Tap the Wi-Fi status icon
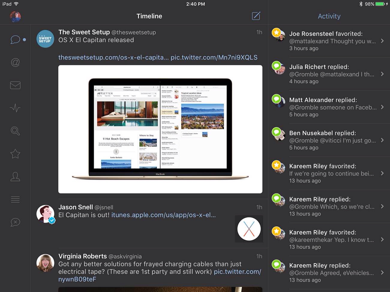390x292 pixels. tap(16, 4)
